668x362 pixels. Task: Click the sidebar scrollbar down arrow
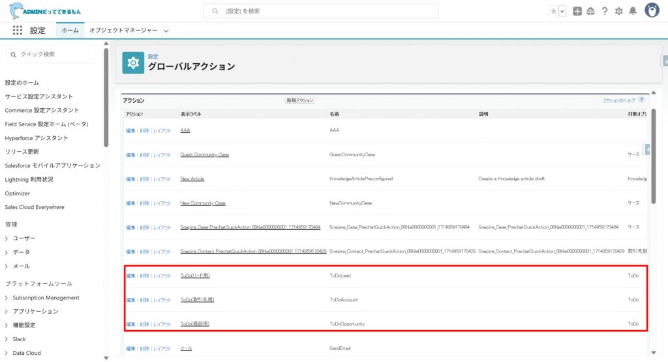click(x=106, y=358)
